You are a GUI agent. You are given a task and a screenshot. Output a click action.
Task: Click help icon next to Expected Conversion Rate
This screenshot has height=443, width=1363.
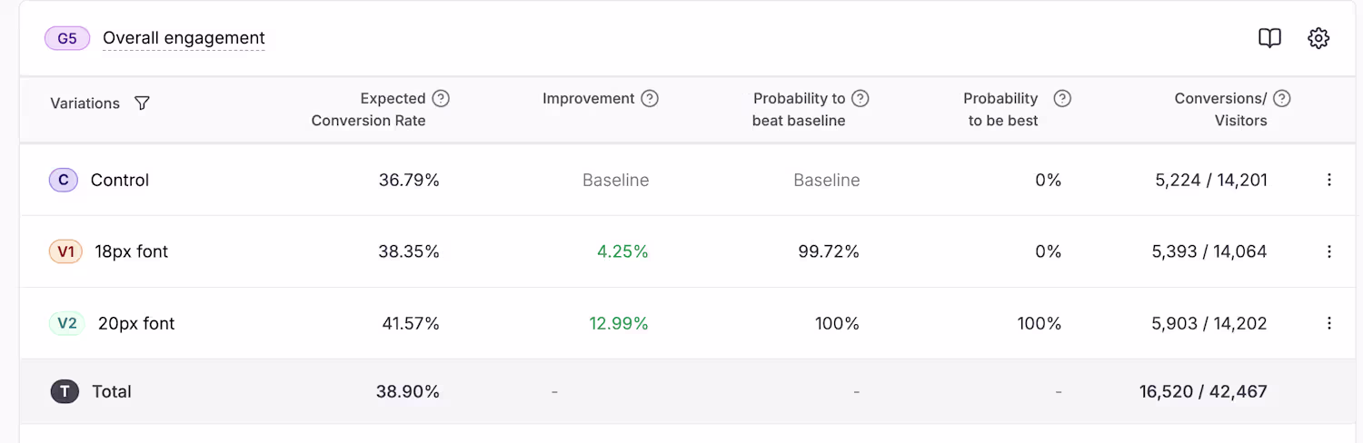(x=441, y=98)
